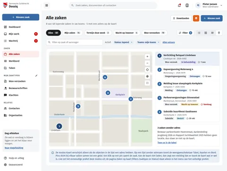The height and width of the screenshot is (171, 227).
Task: Click the Dashboard sidebar icon
Action: tap(5, 27)
